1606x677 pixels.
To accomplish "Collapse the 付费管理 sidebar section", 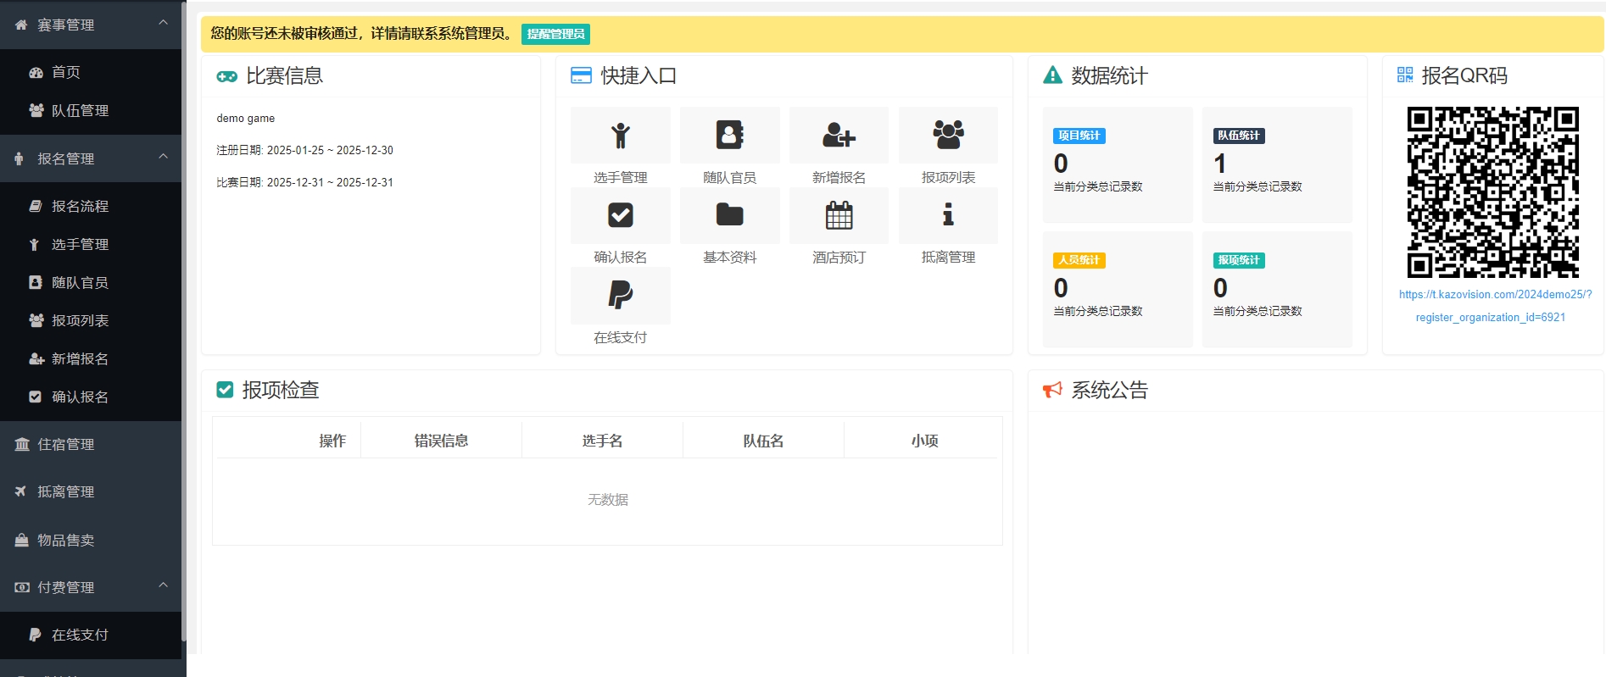I will (163, 585).
